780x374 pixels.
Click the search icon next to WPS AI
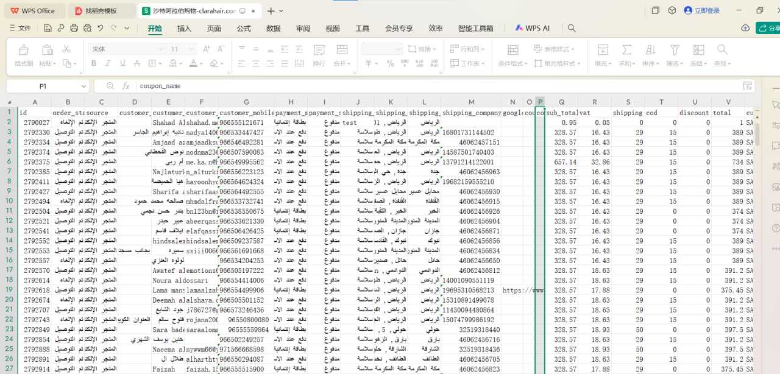click(x=572, y=28)
